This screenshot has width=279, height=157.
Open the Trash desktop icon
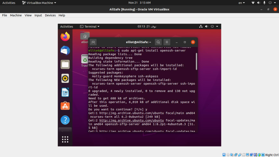point(85,61)
